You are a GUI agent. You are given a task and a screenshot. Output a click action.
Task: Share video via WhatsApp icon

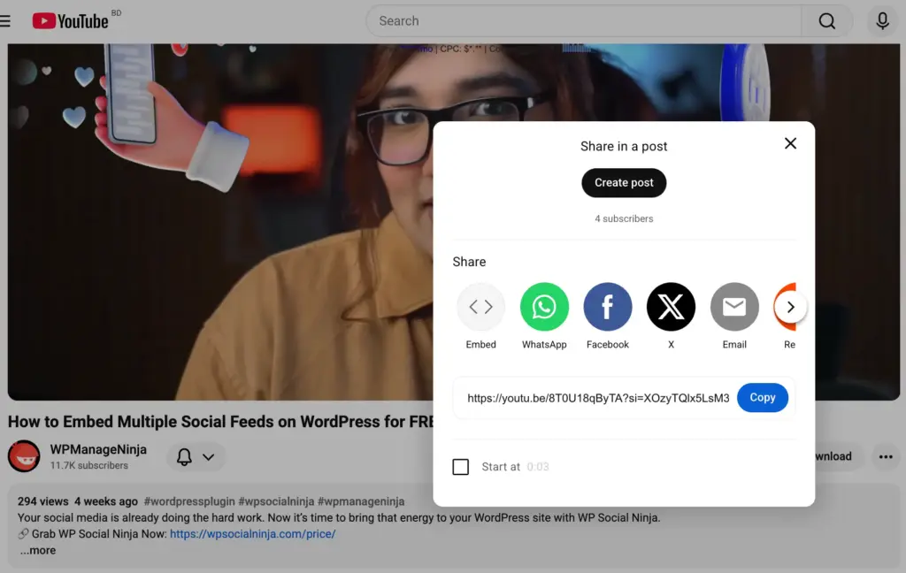pos(544,307)
